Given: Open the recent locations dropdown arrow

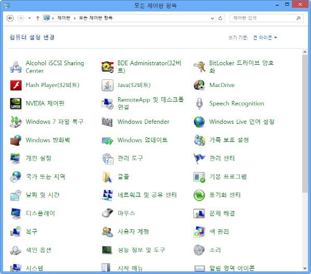Looking at the screenshot, I should 30,18.
